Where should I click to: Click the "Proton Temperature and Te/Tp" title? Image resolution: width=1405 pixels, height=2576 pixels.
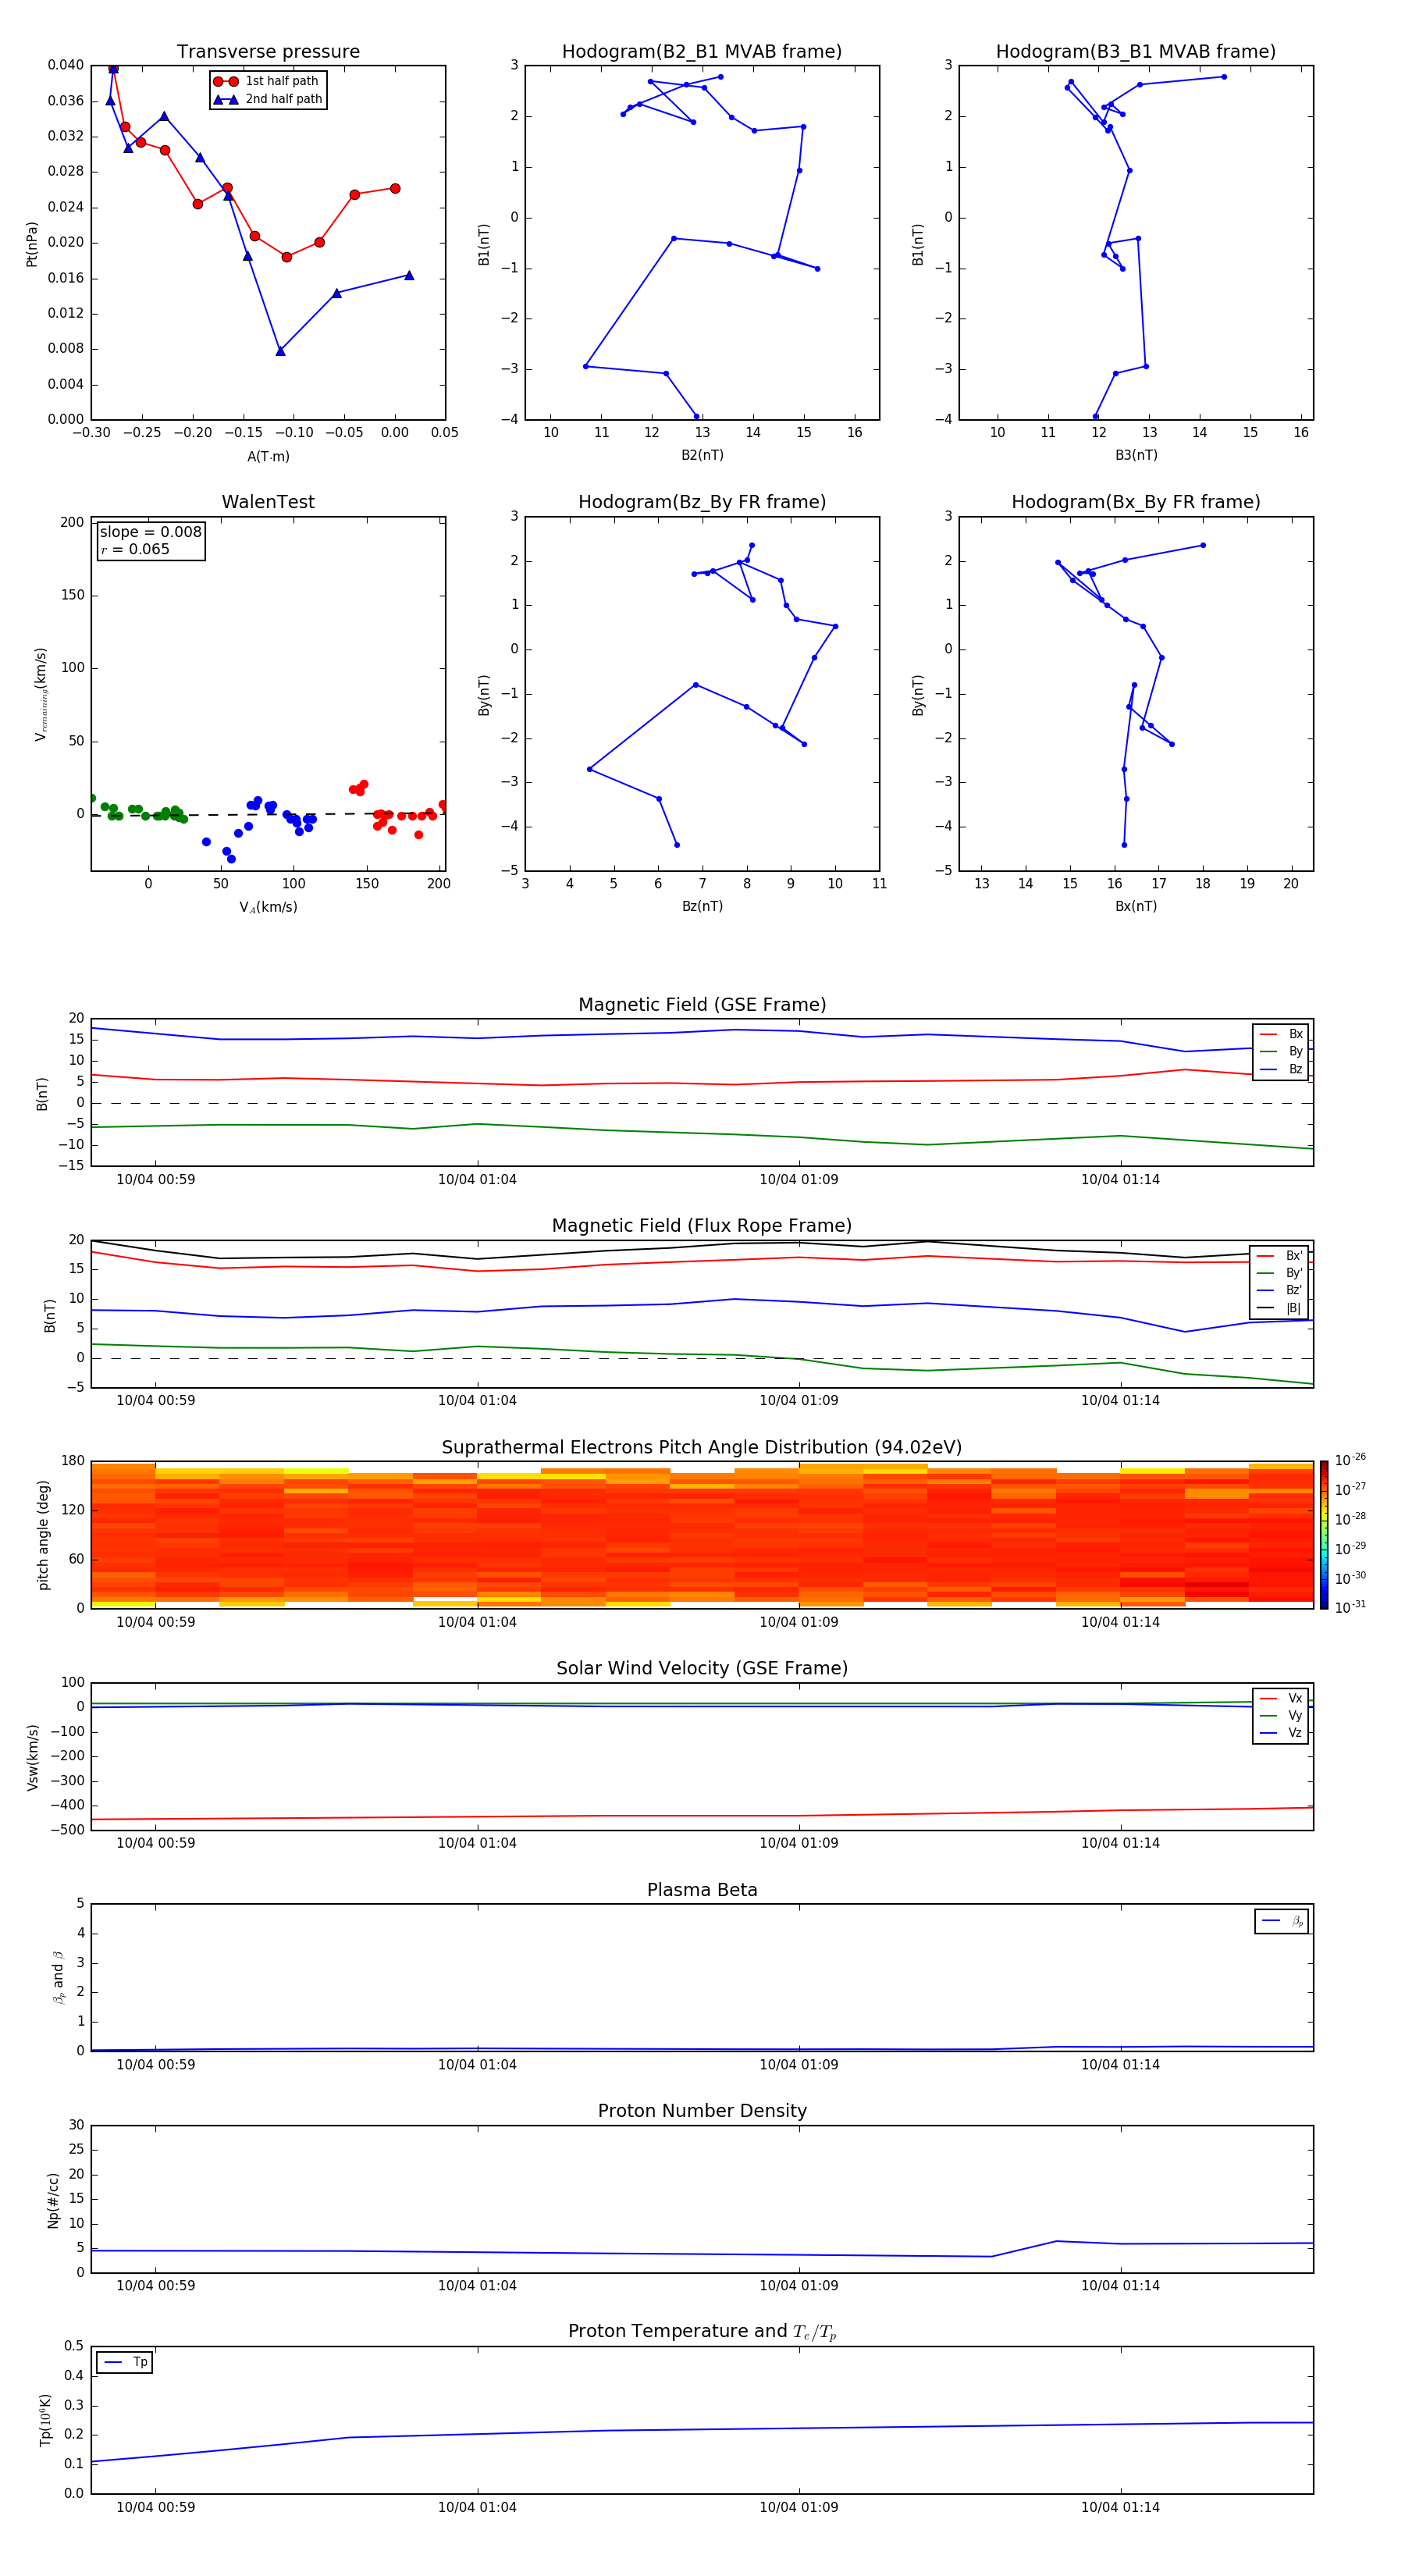pos(702,2332)
